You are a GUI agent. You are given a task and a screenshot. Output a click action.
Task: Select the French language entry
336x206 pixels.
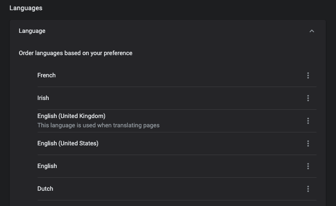46,75
